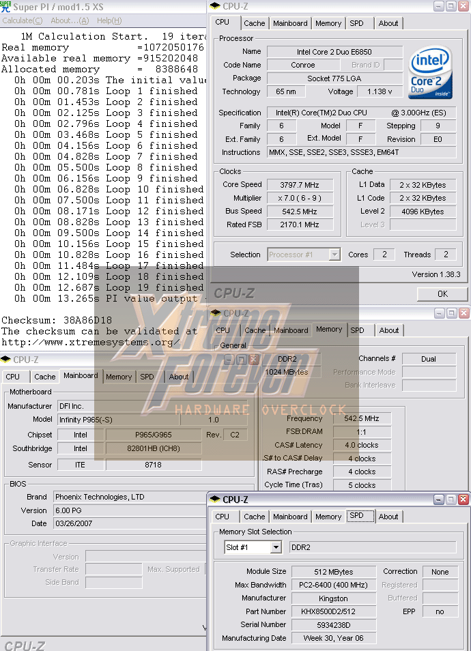Click the Multiplier value 'x 7.0 ( 6 - 9 )'
This screenshot has height=651, width=471.
[300, 198]
